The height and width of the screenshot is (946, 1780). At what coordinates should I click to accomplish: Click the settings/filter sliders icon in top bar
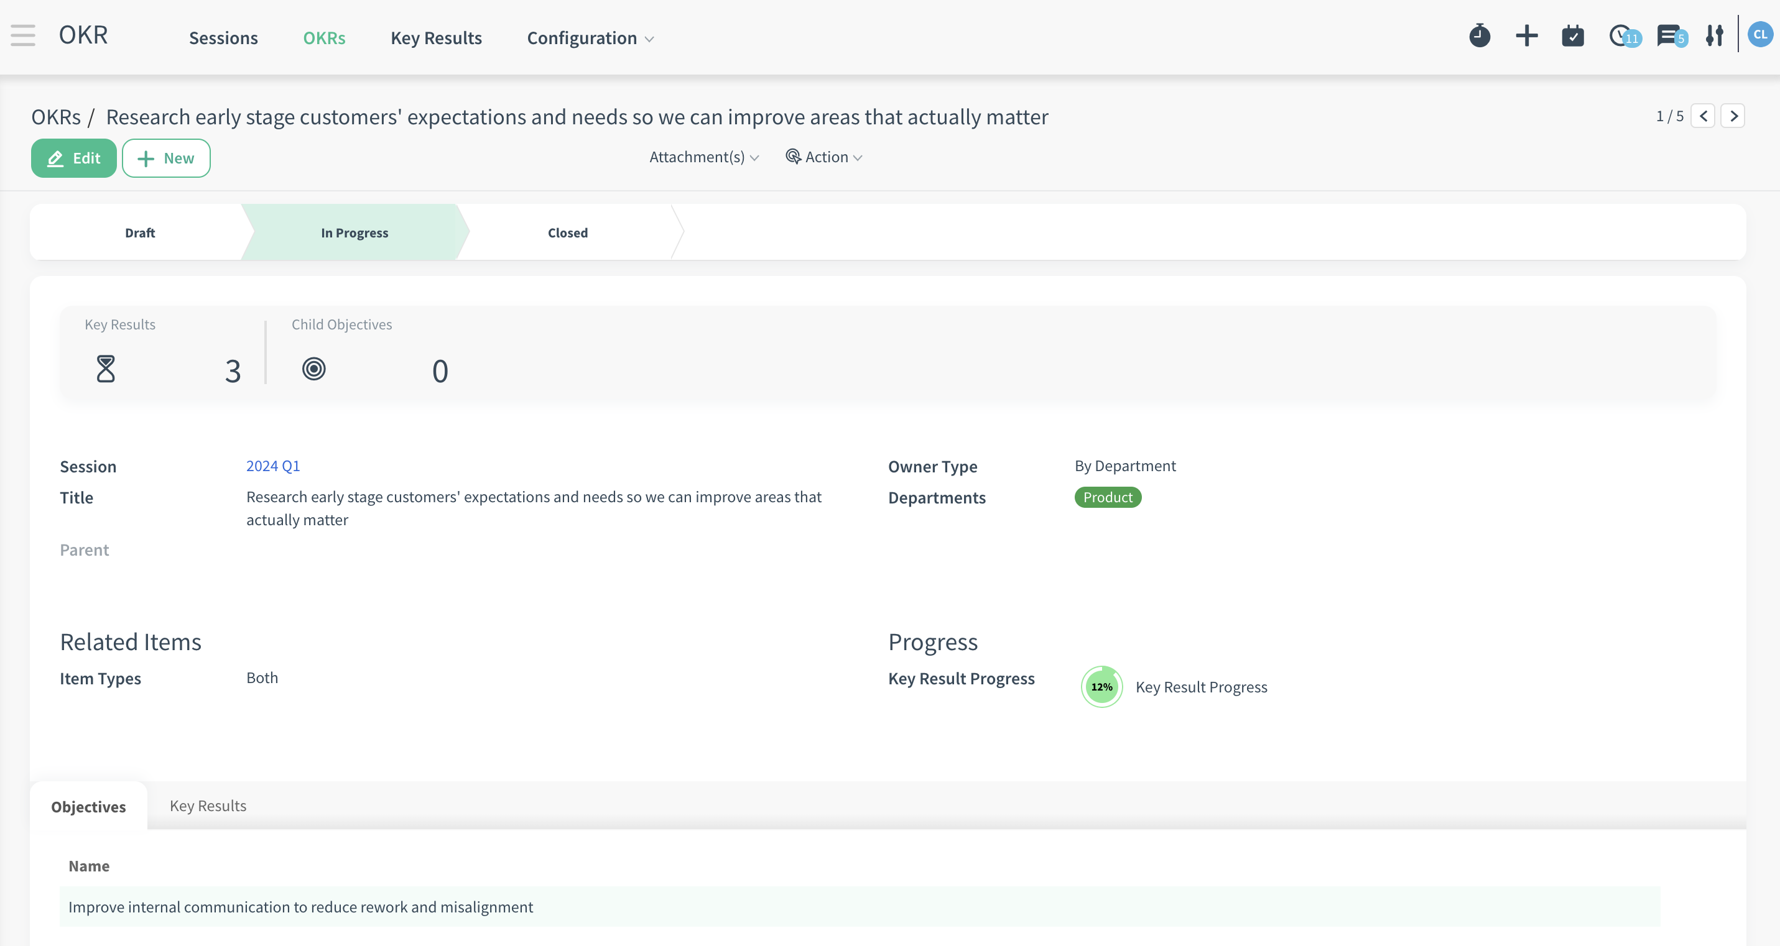pyautogui.click(x=1714, y=37)
